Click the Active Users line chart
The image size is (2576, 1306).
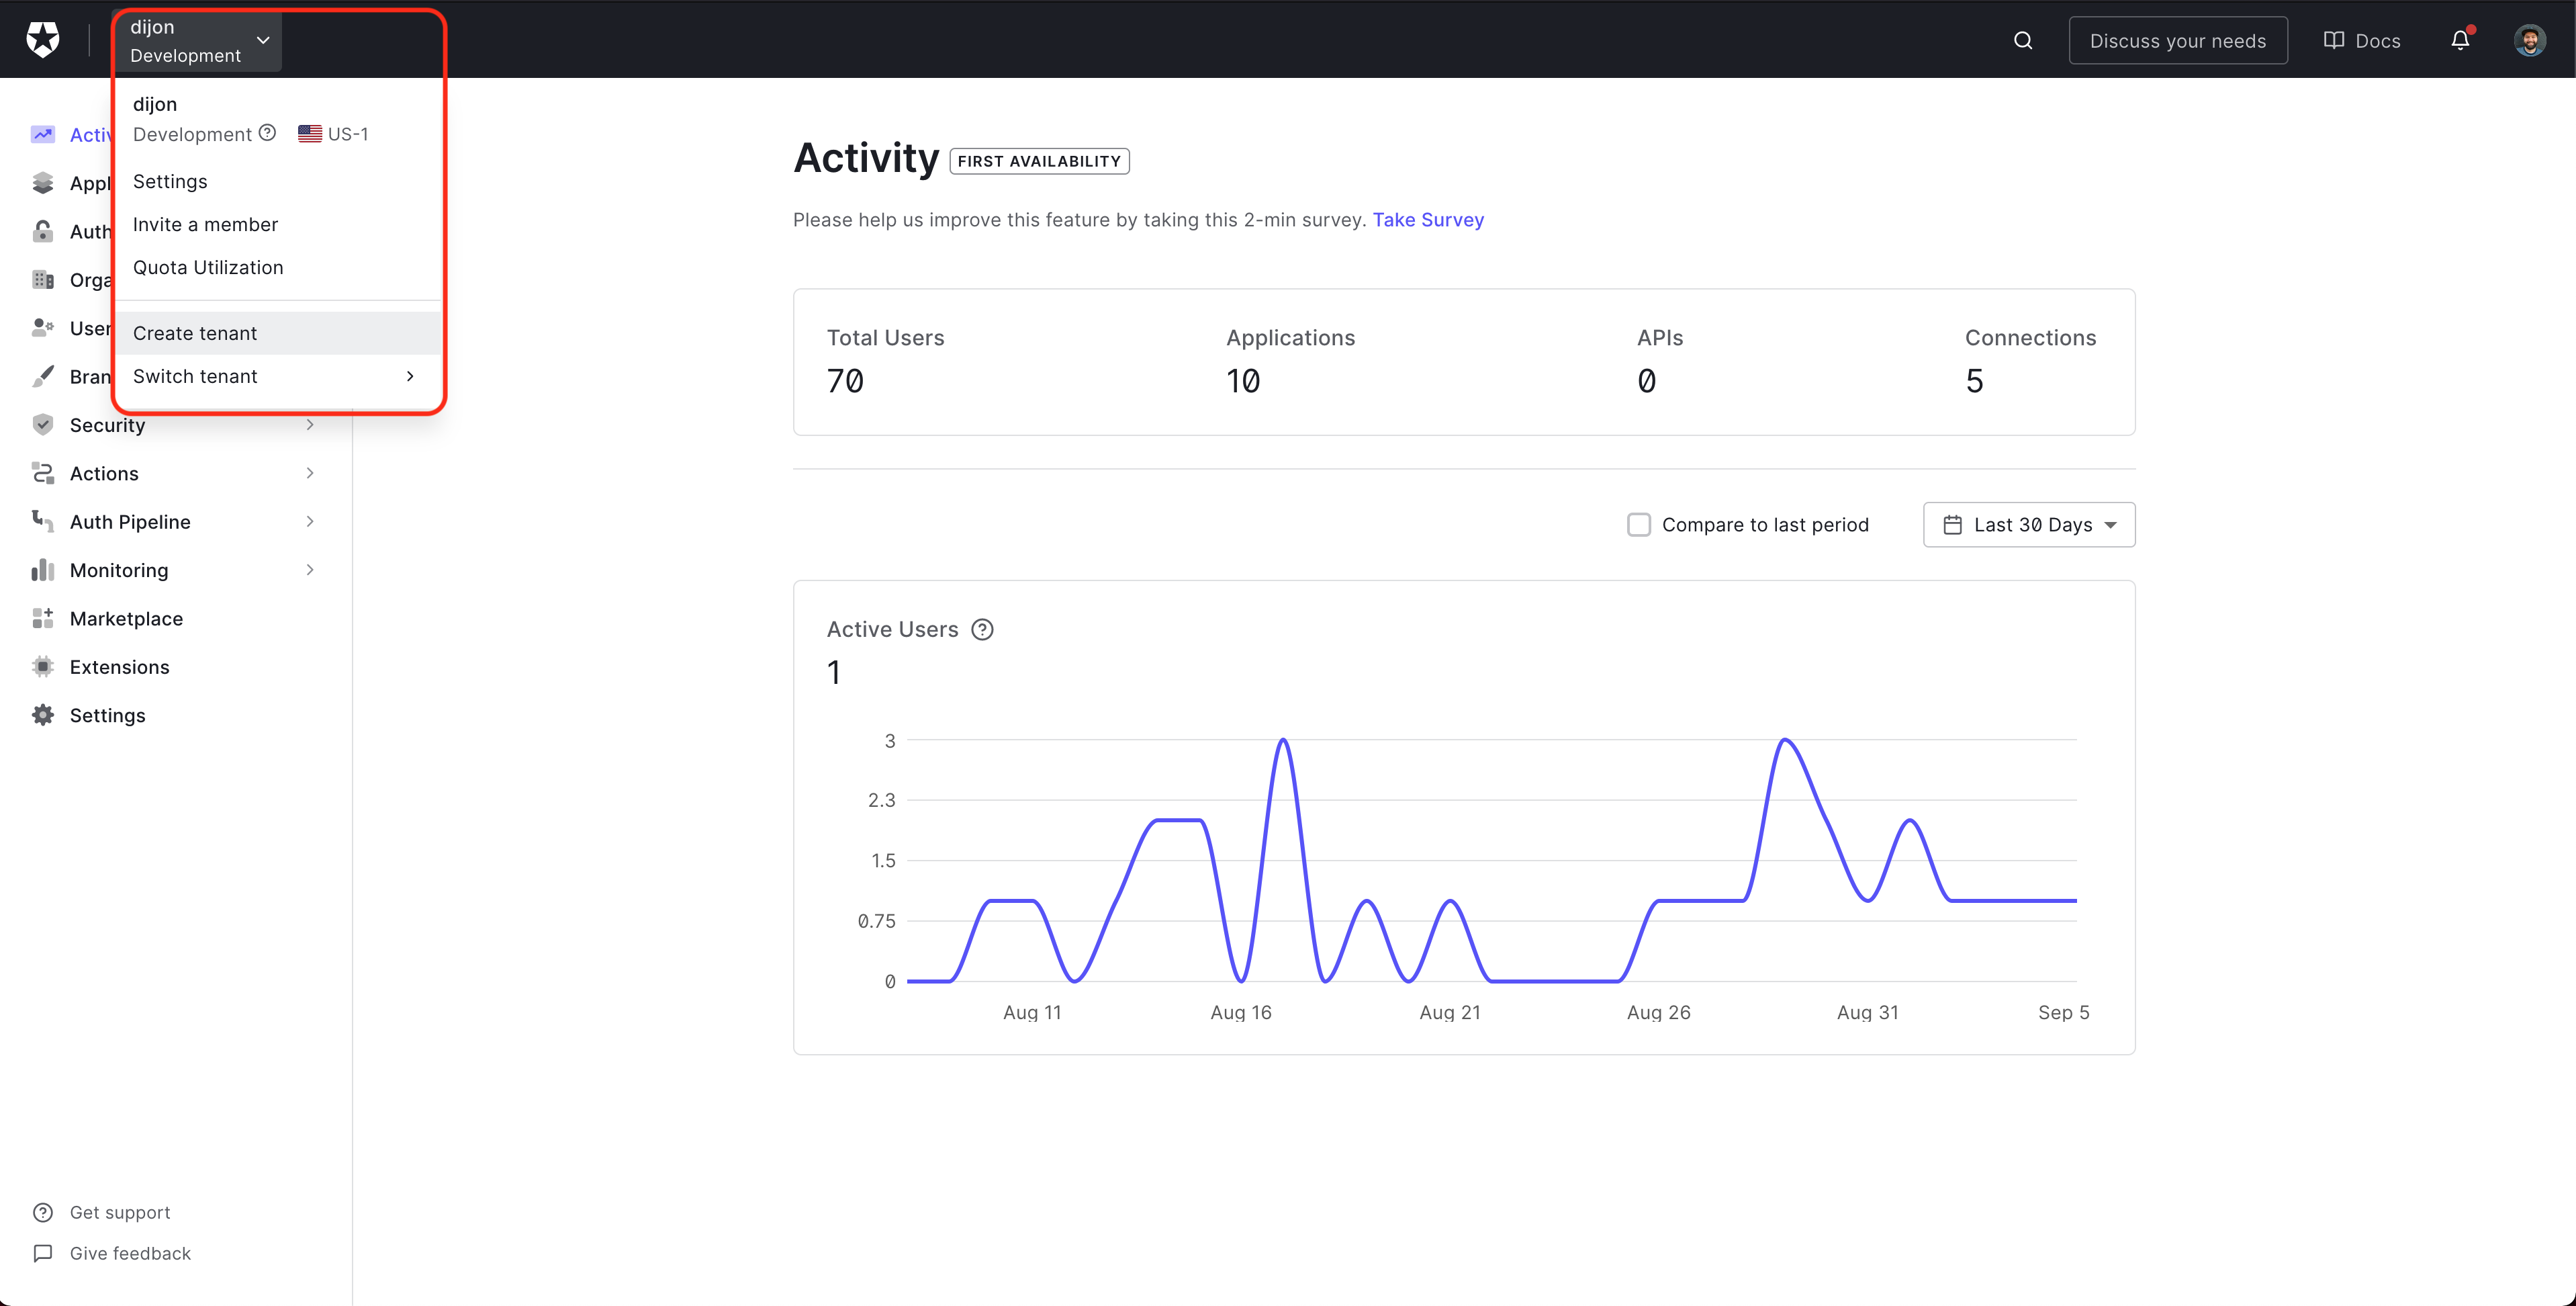pyautogui.click(x=1492, y=861)
